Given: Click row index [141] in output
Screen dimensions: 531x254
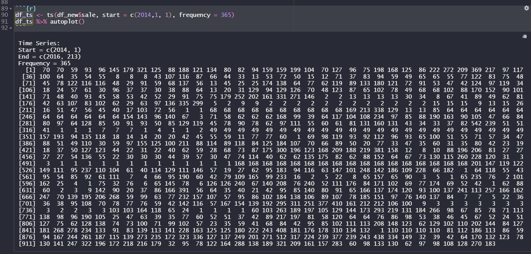Looking at the screenshot, I should point(27,96).
